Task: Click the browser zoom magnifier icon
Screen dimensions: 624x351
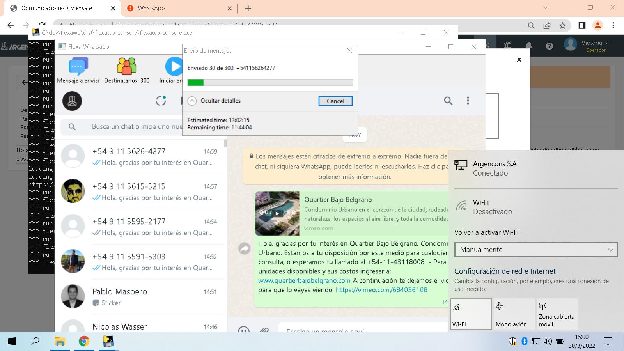Action: pos(531,25)
